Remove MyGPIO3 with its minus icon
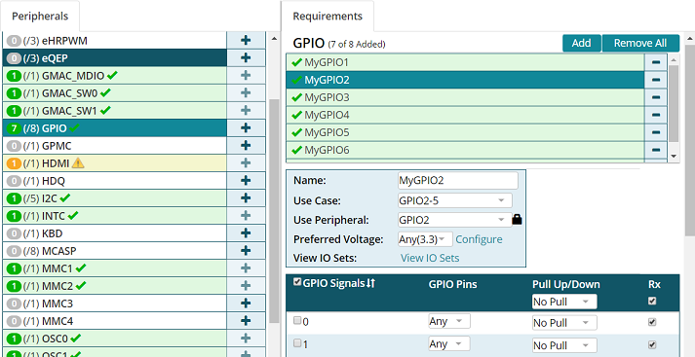 coord(656,97)
